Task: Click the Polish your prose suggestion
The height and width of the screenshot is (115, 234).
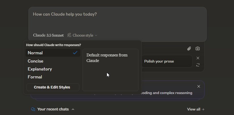Action: click(167, 61)
